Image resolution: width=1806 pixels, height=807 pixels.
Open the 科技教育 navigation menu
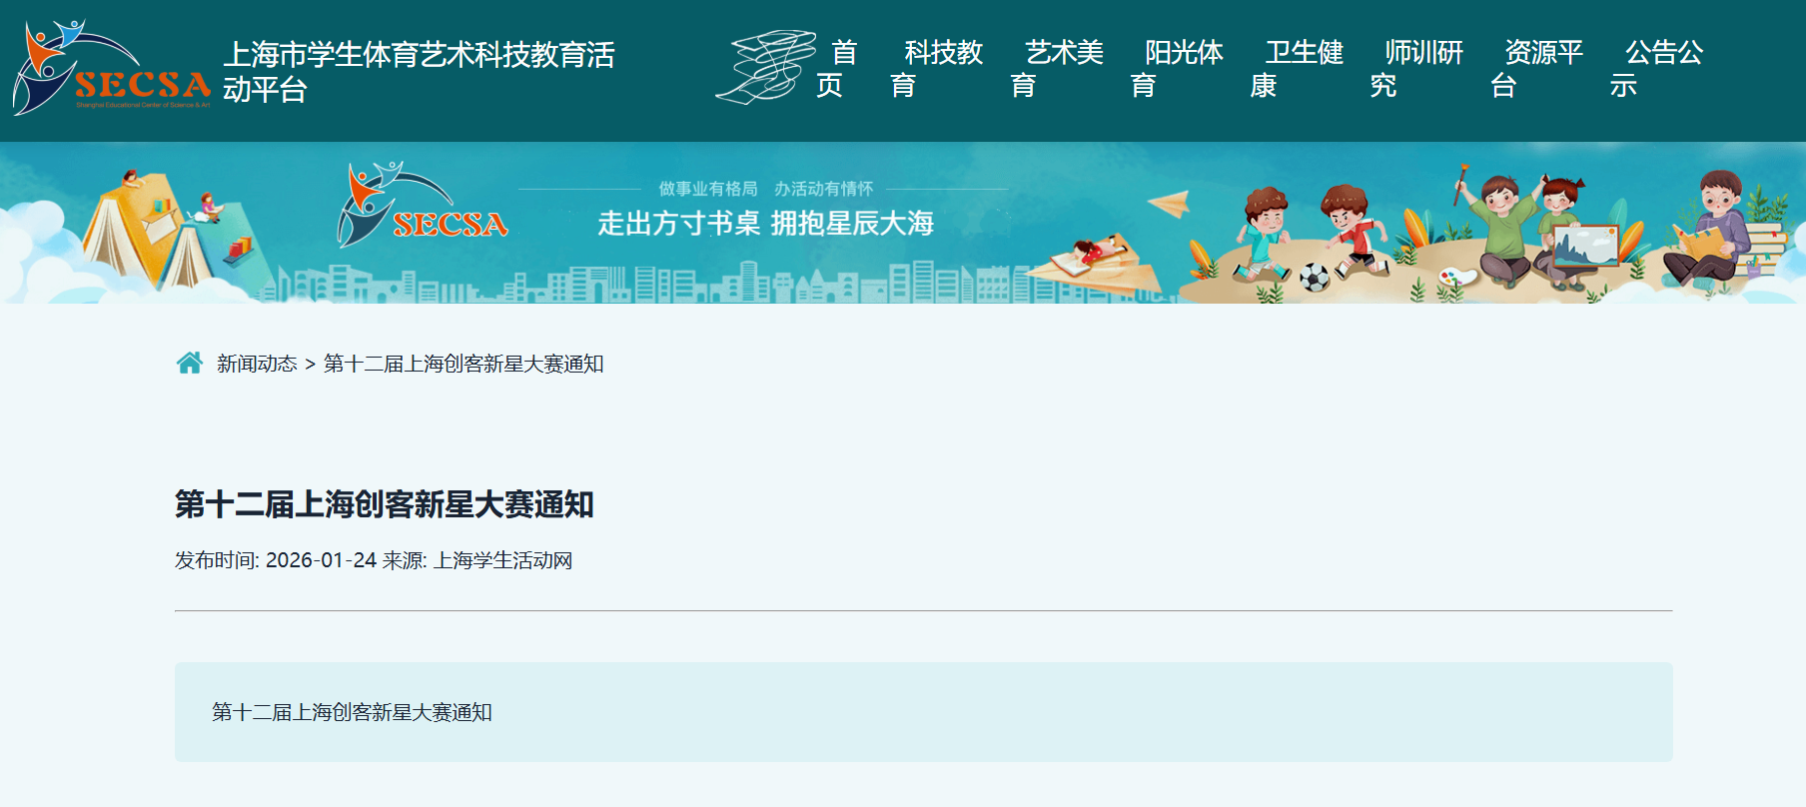point(936,69)
